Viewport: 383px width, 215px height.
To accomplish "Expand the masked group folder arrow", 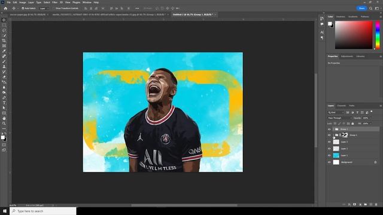I will tap(333, 135).
